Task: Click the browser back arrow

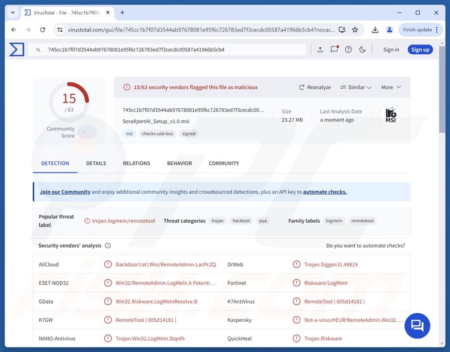Action: [x=14, y=30]
